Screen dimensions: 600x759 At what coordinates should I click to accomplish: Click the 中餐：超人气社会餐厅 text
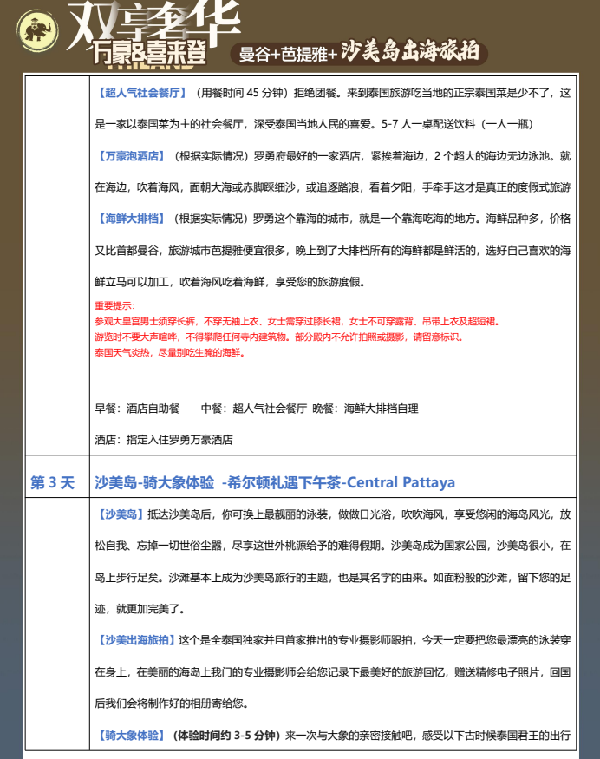pyautogui.click(x=254, y=409)
